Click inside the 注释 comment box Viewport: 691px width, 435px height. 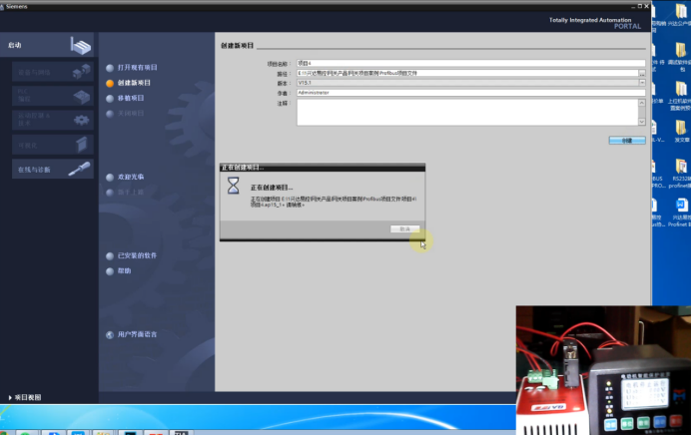(x=467, y=113)
